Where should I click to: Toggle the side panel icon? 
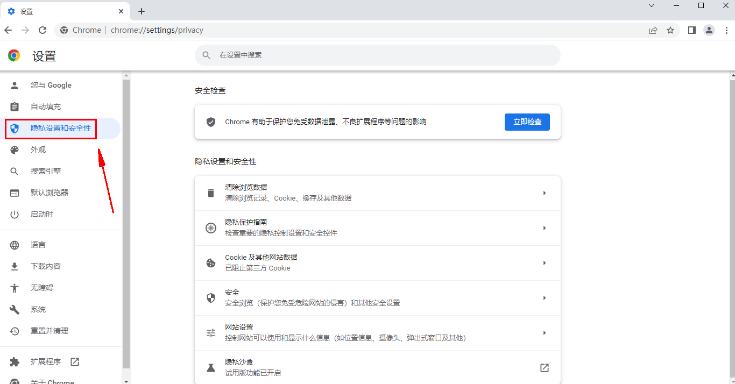click(692, 30)
